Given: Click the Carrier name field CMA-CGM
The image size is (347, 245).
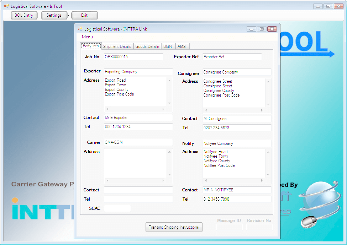Looking at the screenshot, I should [x=138, y=142].
